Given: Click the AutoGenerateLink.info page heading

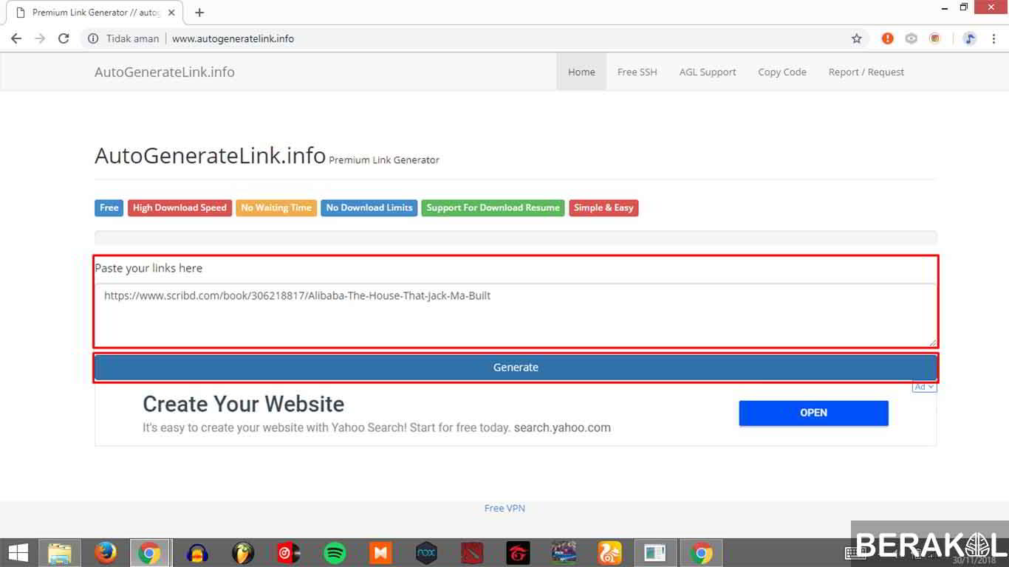Looking at the screenshot, I should (x=210, y=155).
